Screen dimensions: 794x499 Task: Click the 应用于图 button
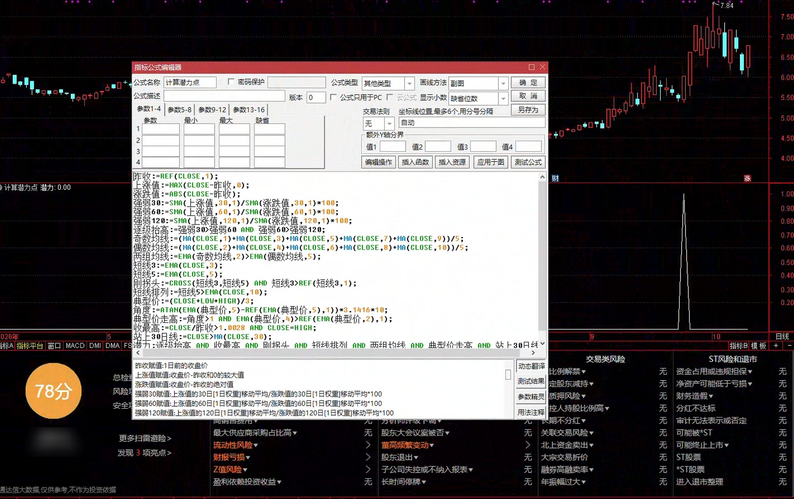pyautogui.click(x=490, y=162)
